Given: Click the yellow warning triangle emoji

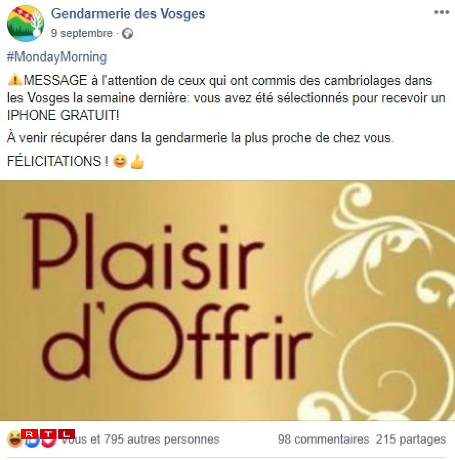Looking at the screenshot, I should click(x=15, y=80).
